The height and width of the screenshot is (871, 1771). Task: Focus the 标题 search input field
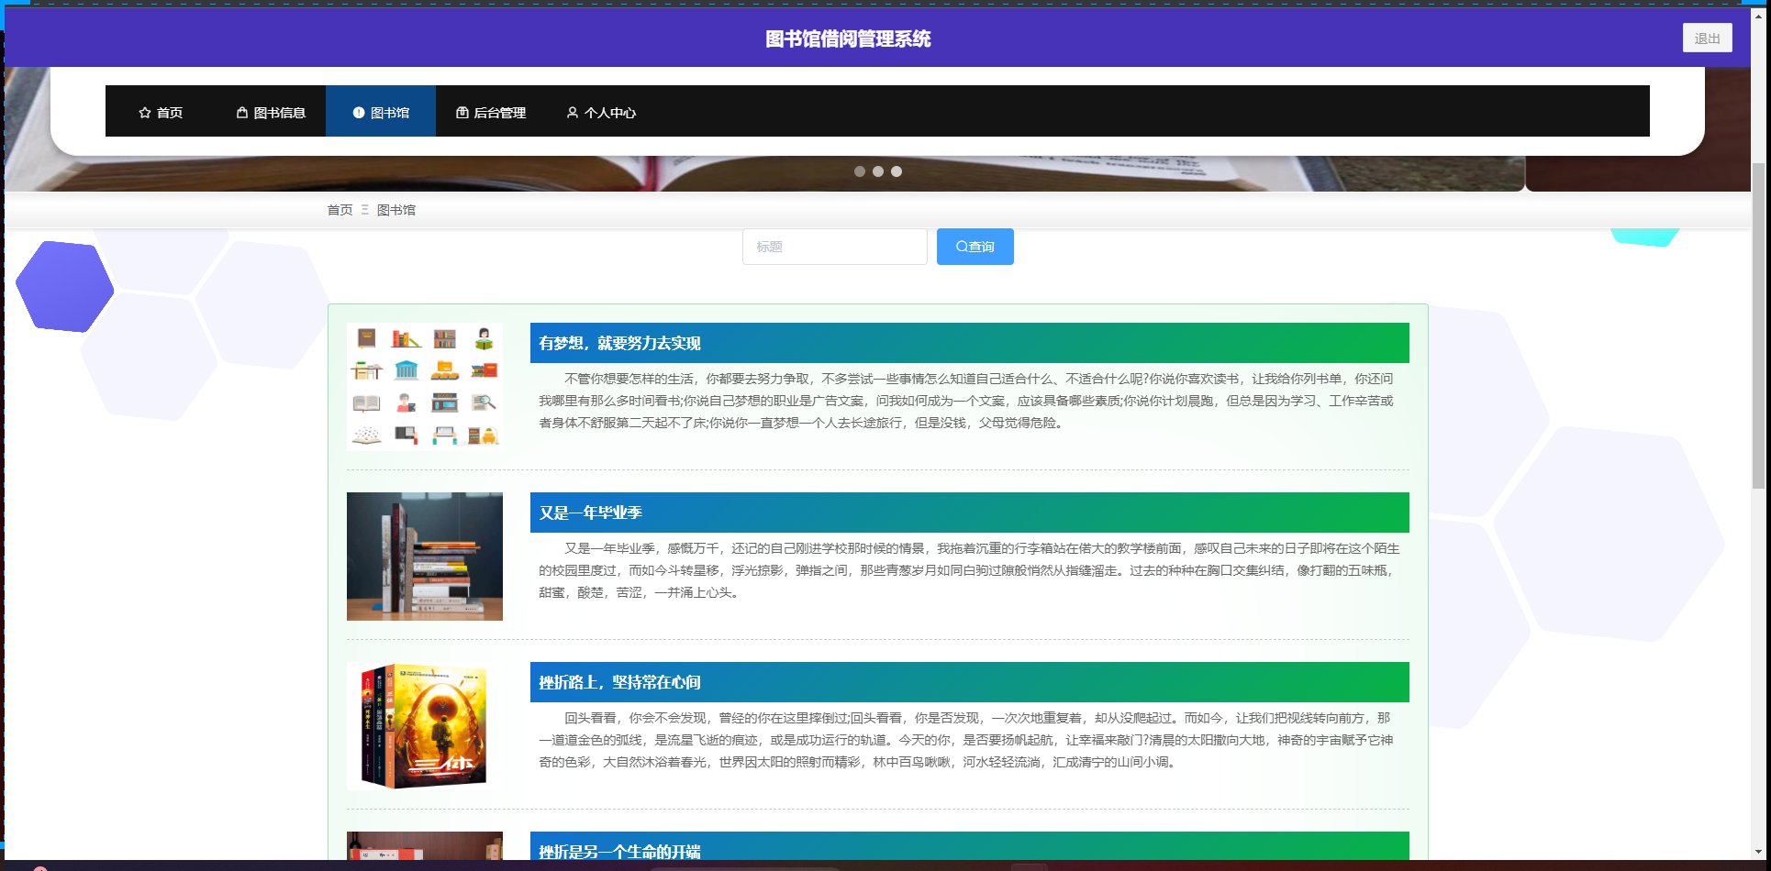pyautogui.click(x=835, y=247)
